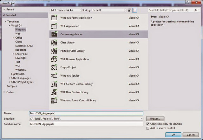Open the .NET Framework 4.5 dropdown
203x140 pixels.
[66, 10]
